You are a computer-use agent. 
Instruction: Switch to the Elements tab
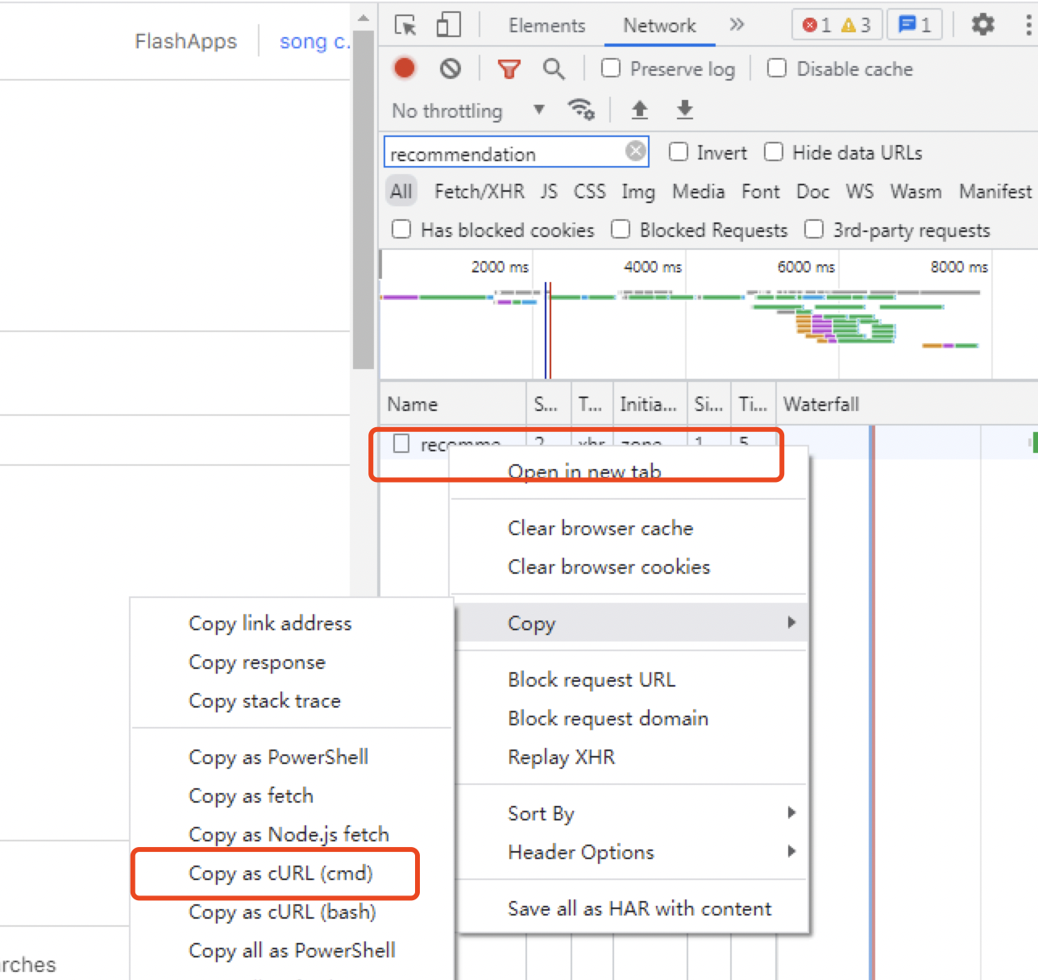point(546,26)
